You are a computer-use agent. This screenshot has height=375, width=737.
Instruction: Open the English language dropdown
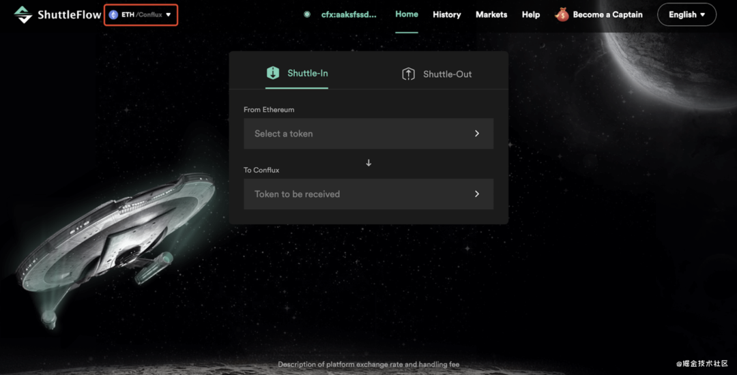(687, 14)
